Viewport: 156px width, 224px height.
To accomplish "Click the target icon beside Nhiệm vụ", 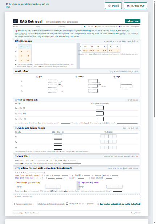I will [x=16, y=31].
